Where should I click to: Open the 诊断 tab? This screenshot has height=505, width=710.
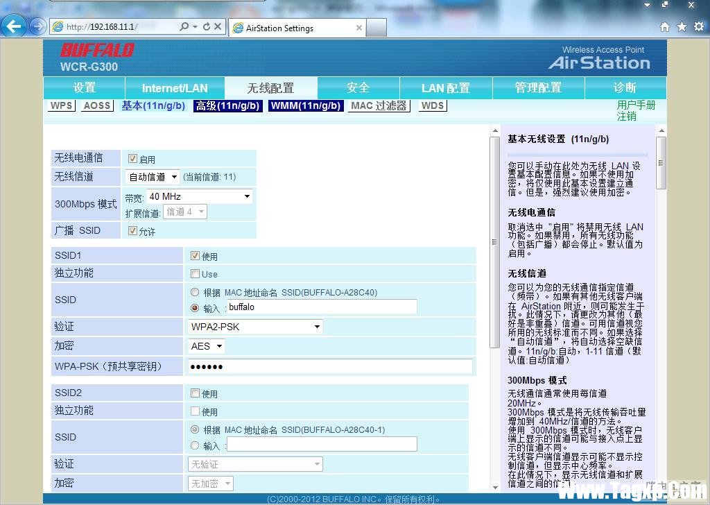coord(625,88)
